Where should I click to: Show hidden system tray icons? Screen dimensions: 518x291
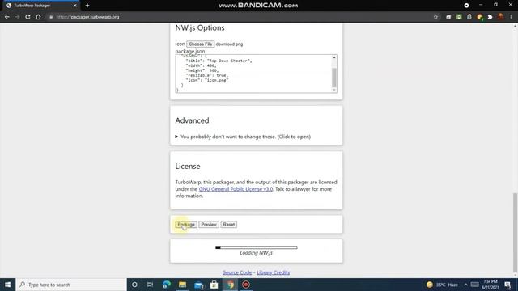coord(466,285)
